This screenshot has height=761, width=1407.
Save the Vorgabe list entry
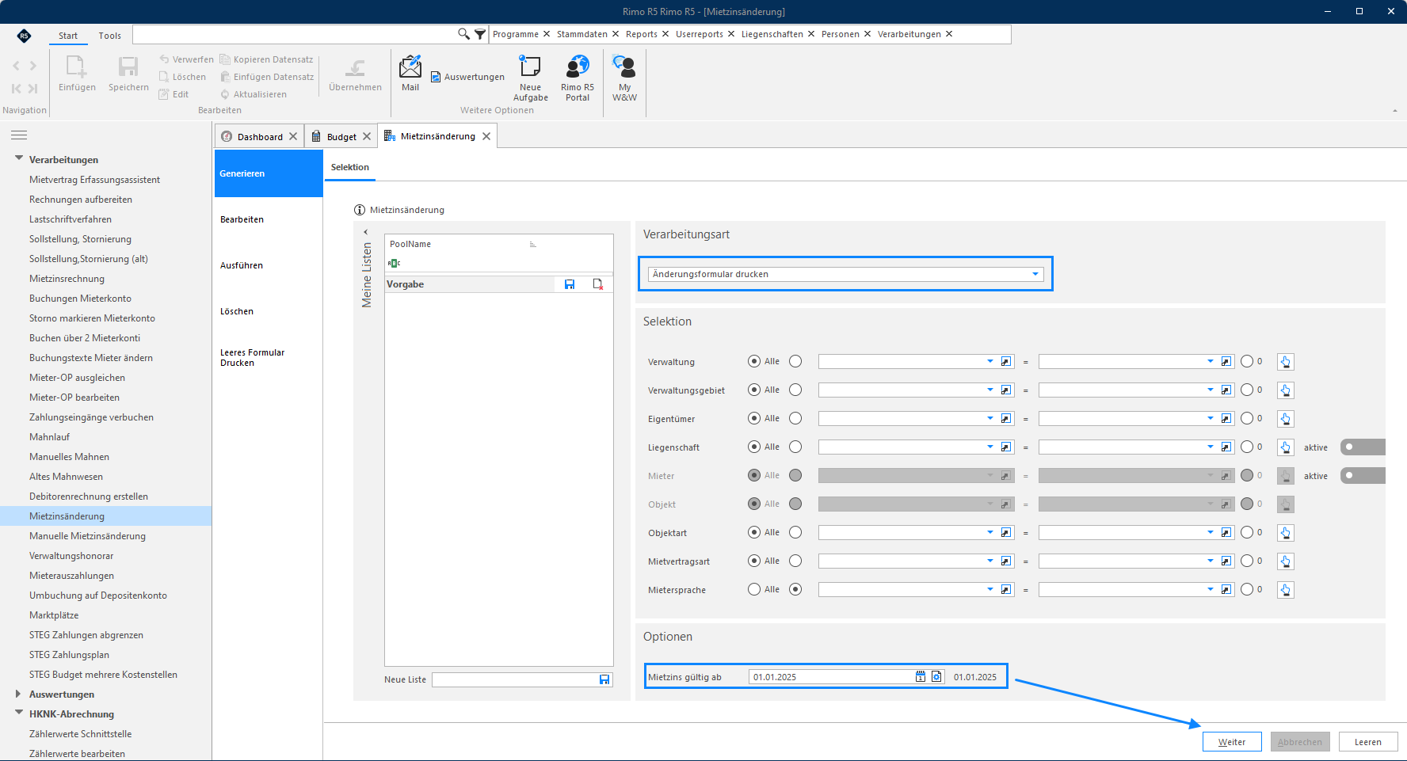pos(570,284)
